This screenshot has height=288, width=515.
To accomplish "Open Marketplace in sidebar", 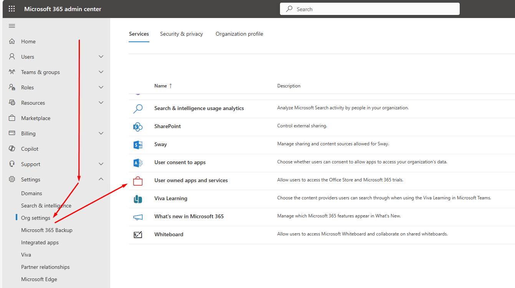I will pyautogui.click(x=36, y=118).
